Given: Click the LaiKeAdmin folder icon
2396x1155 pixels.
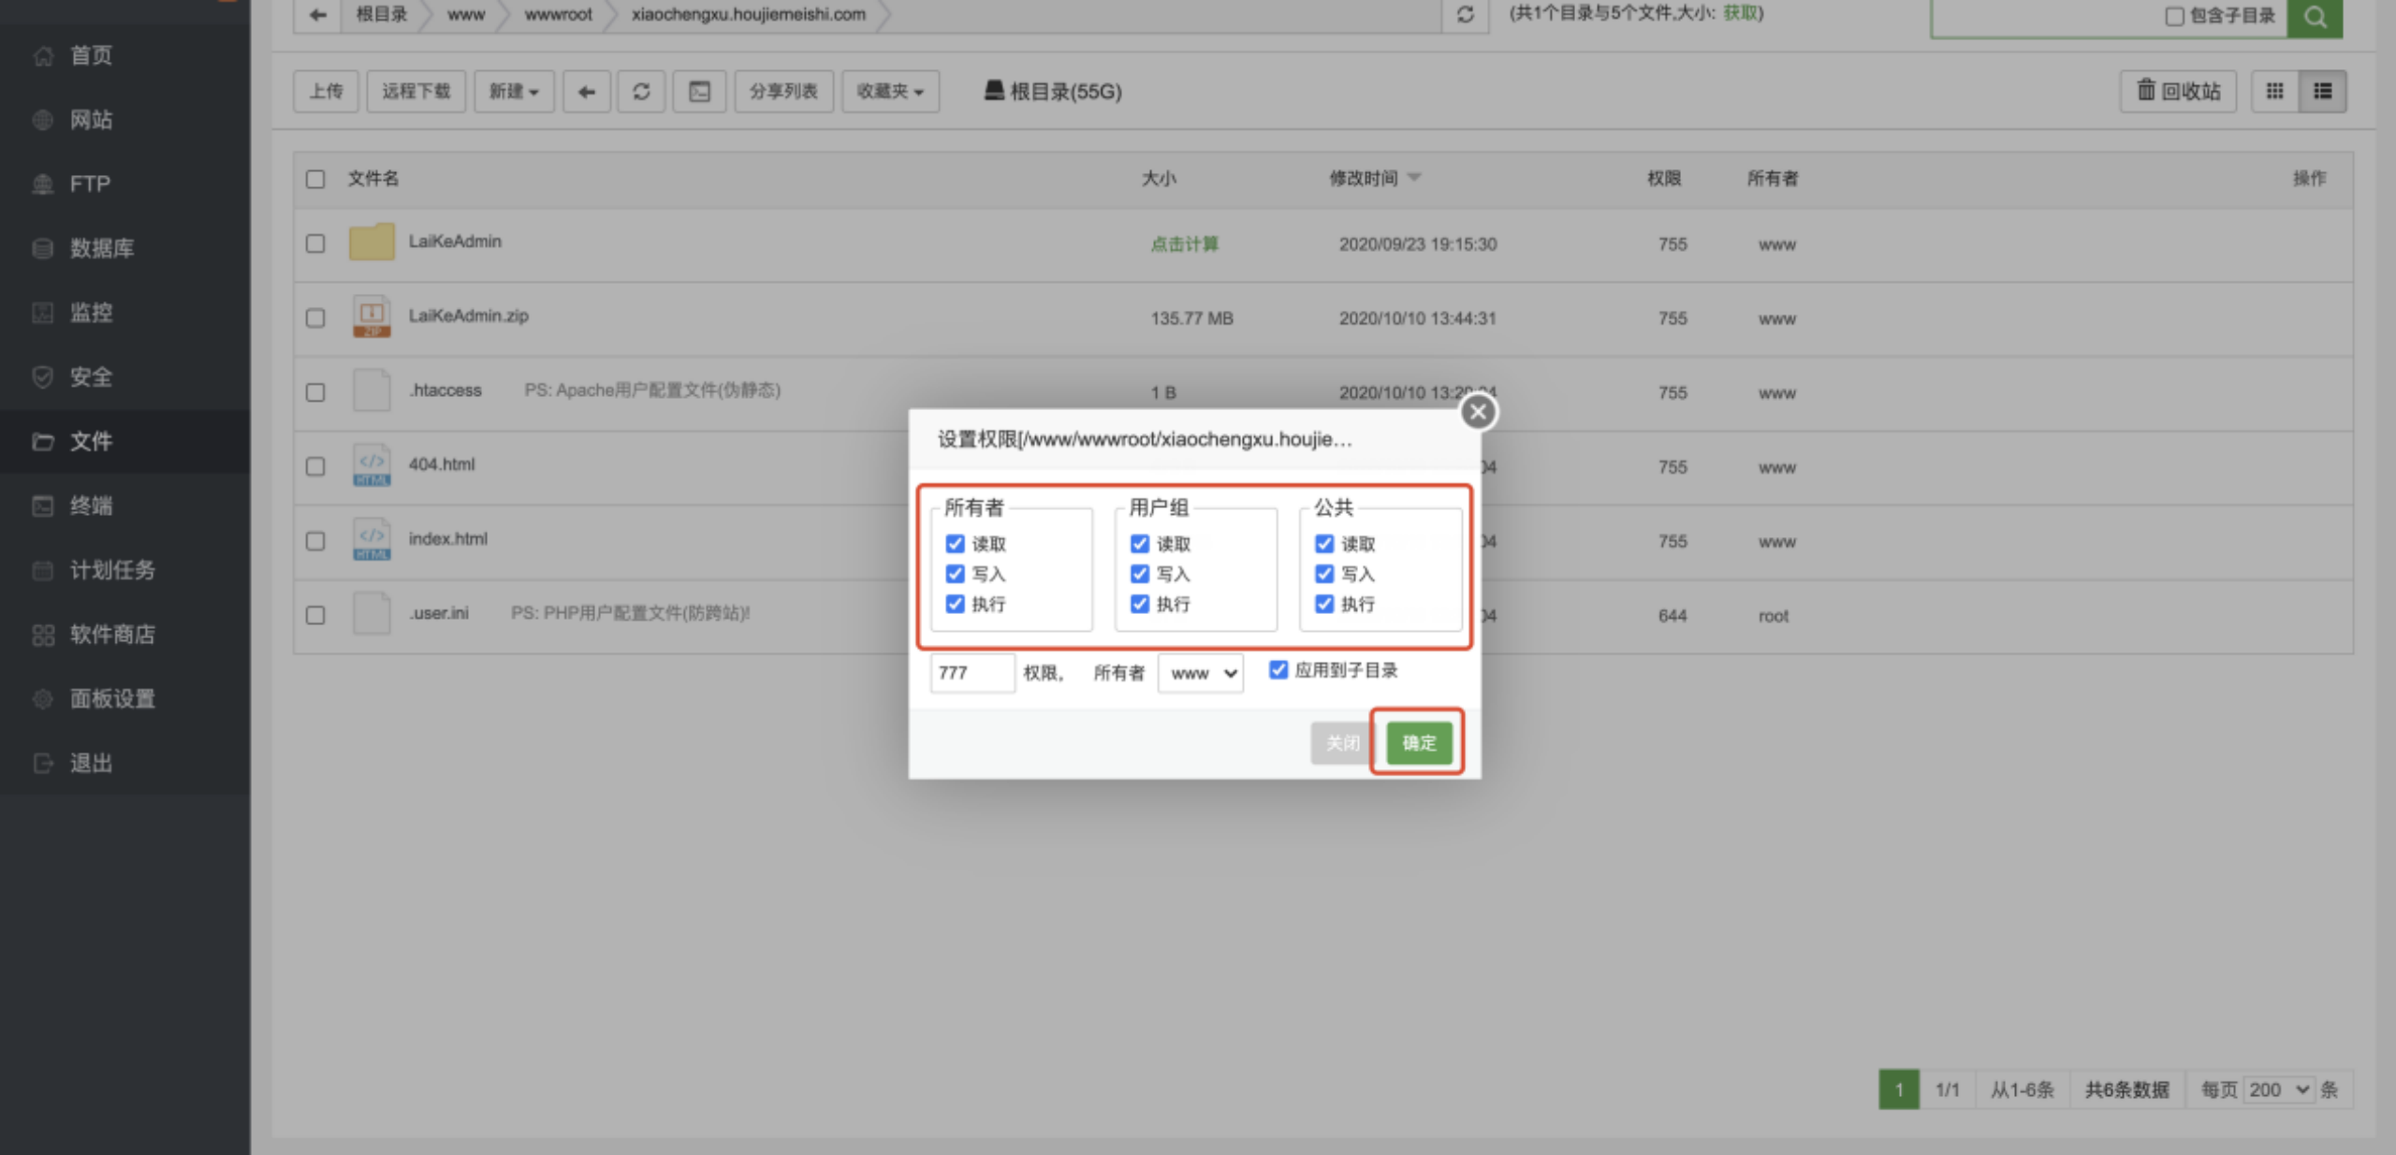Looking at the screenshot, I should (372, 242).
